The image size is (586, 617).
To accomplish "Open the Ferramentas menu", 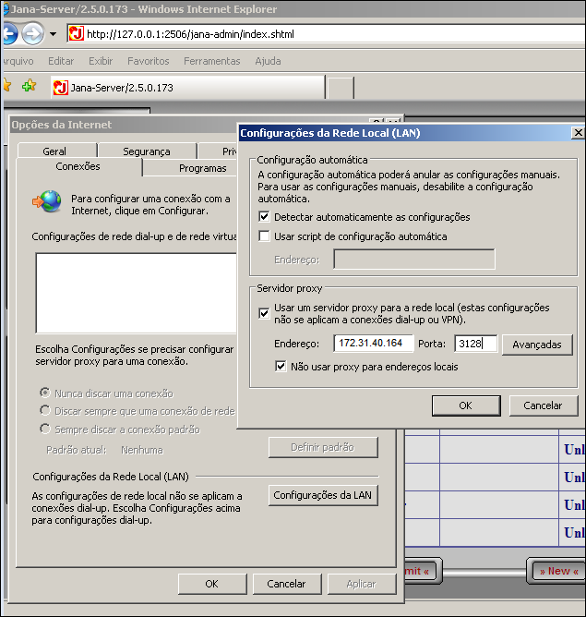I will pos(212,61).
